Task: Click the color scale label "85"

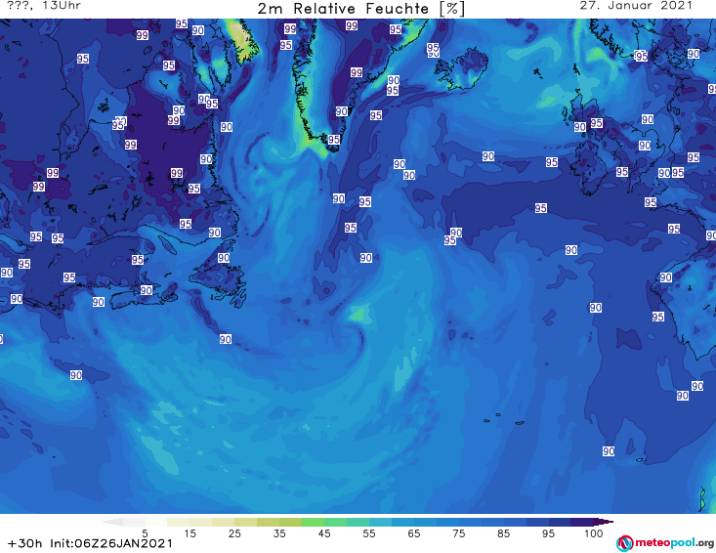Action: (503, 533)
